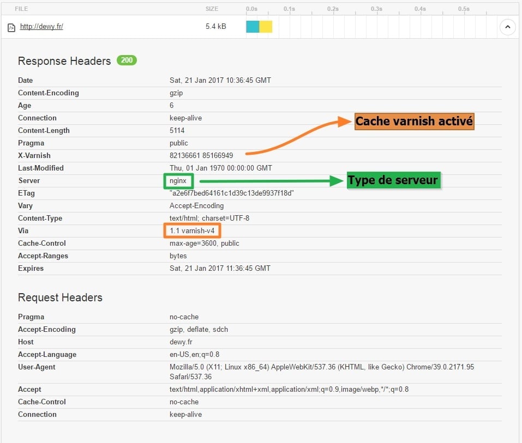Click the blue segment of the timing bar
This screenshot has height=443, width=522.
[252, 27]
